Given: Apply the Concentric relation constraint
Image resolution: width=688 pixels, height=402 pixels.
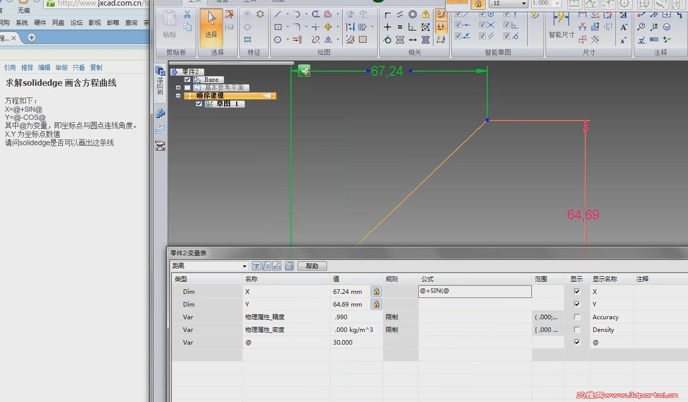Looking at the screenshot, I should (413, 14).
